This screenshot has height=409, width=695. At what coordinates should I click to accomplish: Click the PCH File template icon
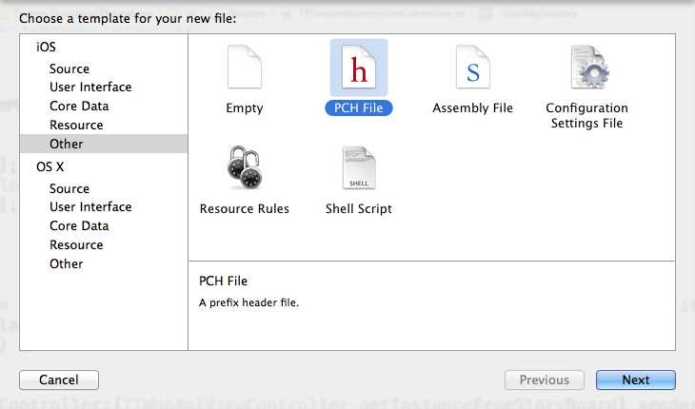click(358, 68)
